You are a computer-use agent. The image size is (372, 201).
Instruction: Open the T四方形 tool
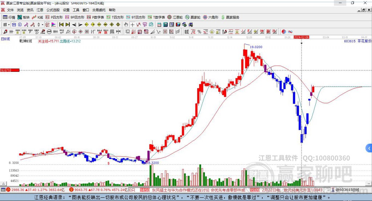(x=115, y=17)
